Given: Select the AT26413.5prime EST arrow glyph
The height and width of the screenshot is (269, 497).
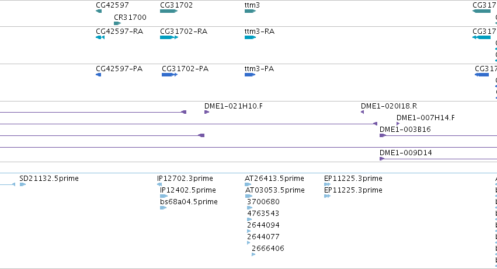Looking at the screenshot, I should click(x=248, y=184).
